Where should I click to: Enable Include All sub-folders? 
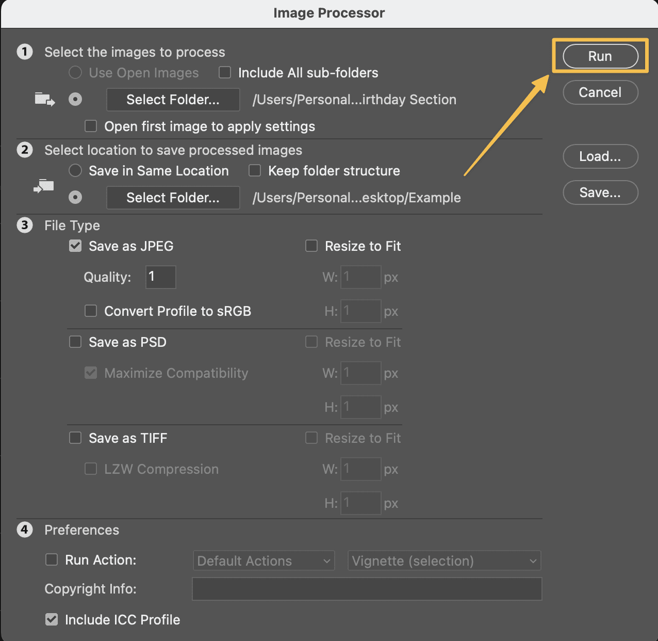(224, 72)
